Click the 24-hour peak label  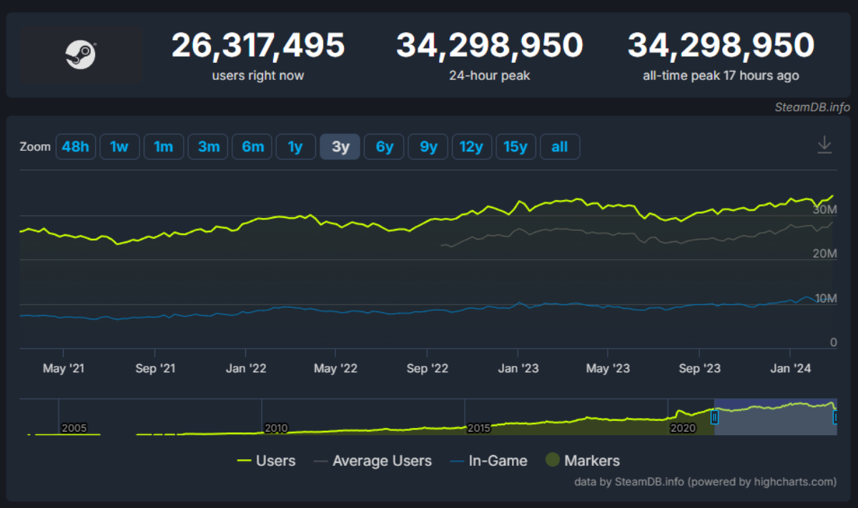tap(490, 76)
